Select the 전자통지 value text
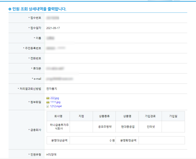This screenshot has width=196, height=159. tap(52, 89)
